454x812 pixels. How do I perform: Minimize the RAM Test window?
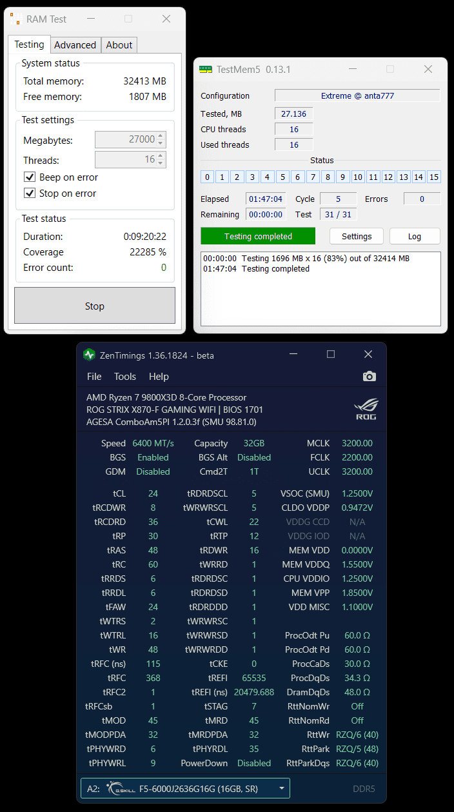coord(90,19)
